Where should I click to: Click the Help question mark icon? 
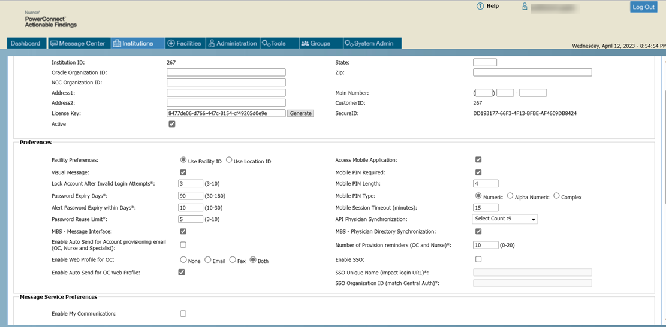480,7
